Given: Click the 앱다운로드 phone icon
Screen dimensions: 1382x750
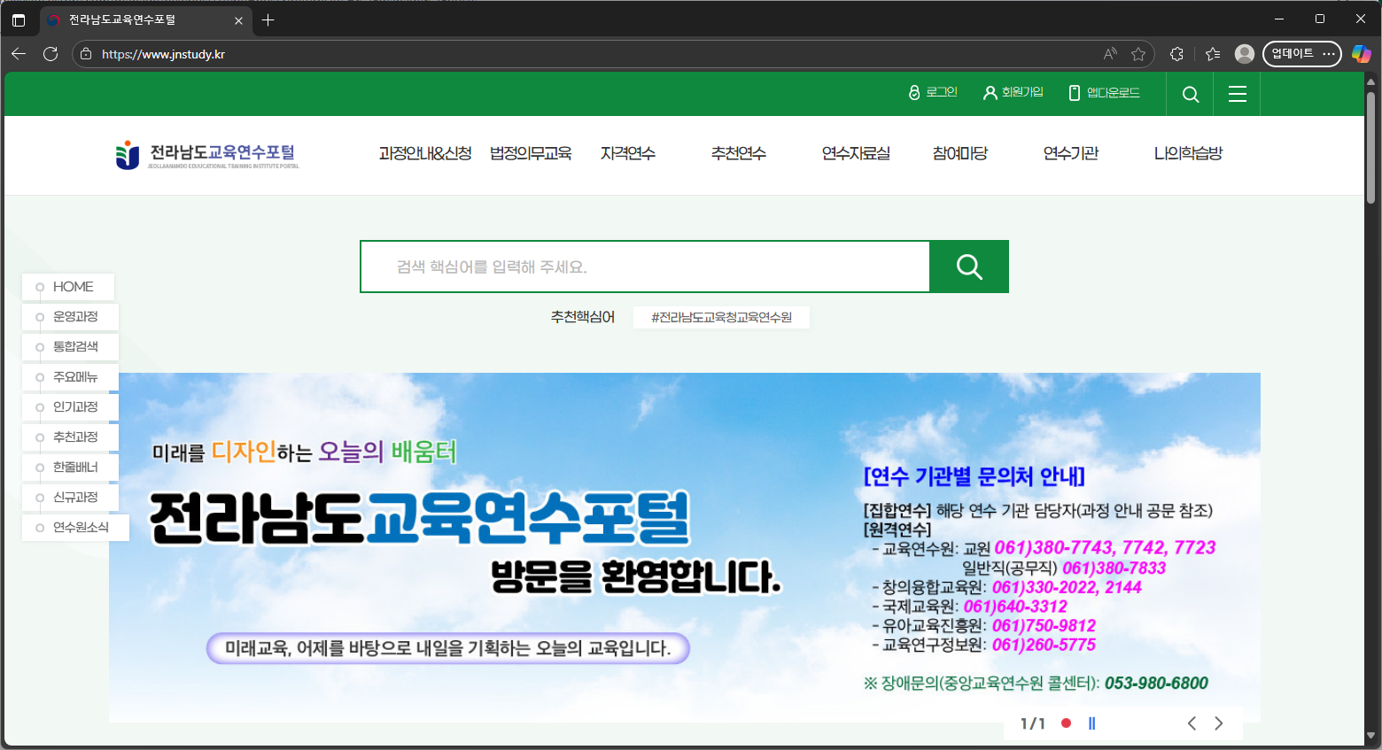Looking at the screenshot, I should point(1073,91).
